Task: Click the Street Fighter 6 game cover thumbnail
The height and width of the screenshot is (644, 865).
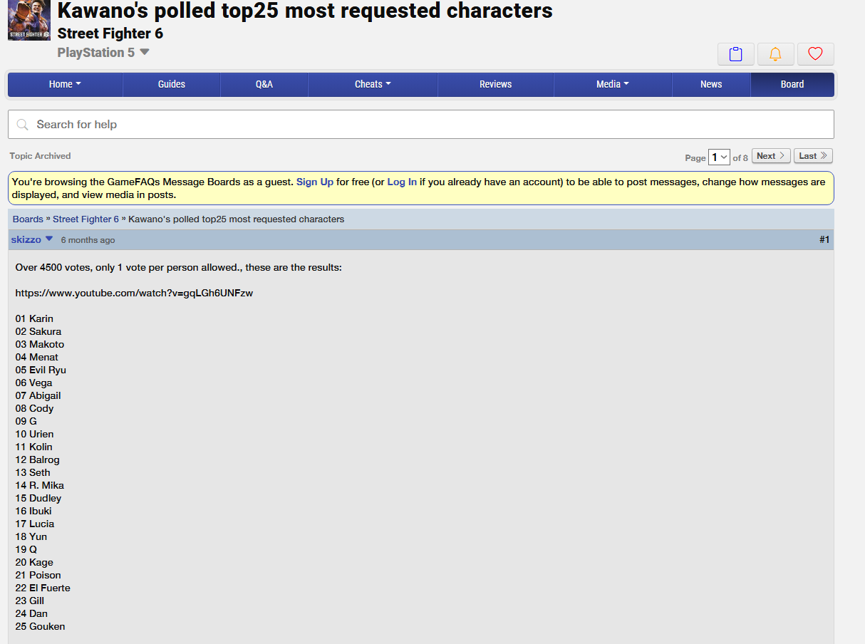Action: [x=29, y=21]
